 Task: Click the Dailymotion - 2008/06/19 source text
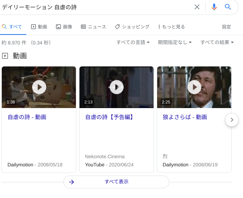point(190,165)
